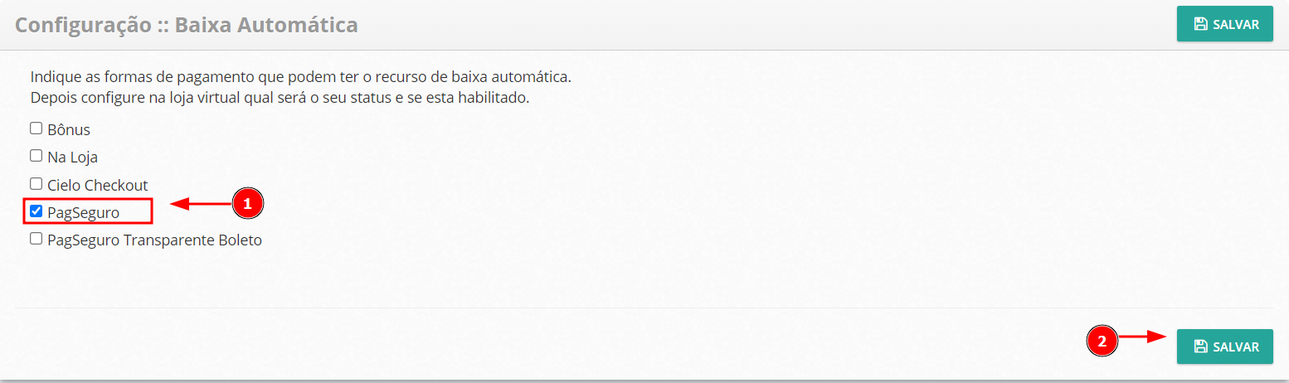
Task: Click the floppy disk icon in bottom SALVAR
Action: point(1200,347)
